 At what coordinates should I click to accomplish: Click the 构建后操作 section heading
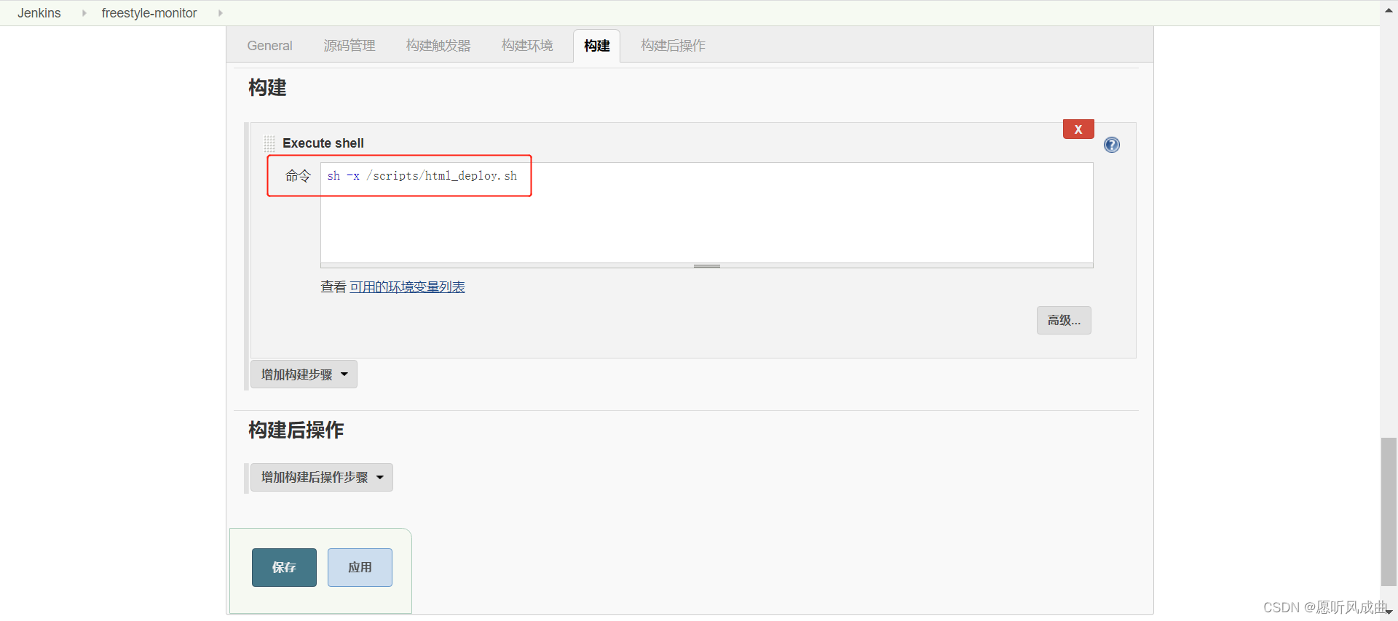pos(296,430)
